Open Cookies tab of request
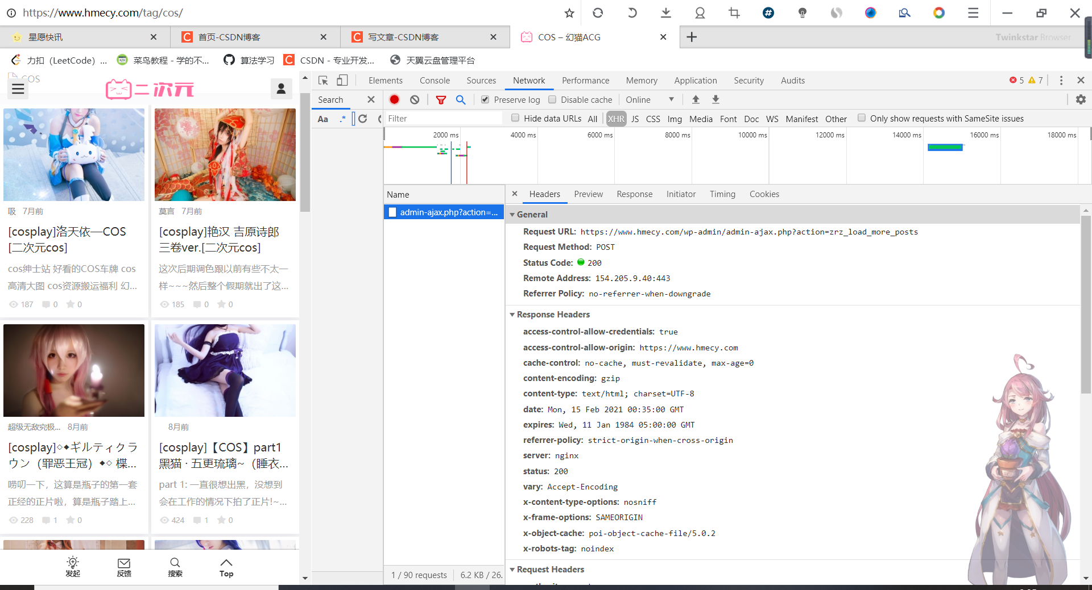Image resolution: width=1092 pixels, height=590 pixels. coord(764,194)
